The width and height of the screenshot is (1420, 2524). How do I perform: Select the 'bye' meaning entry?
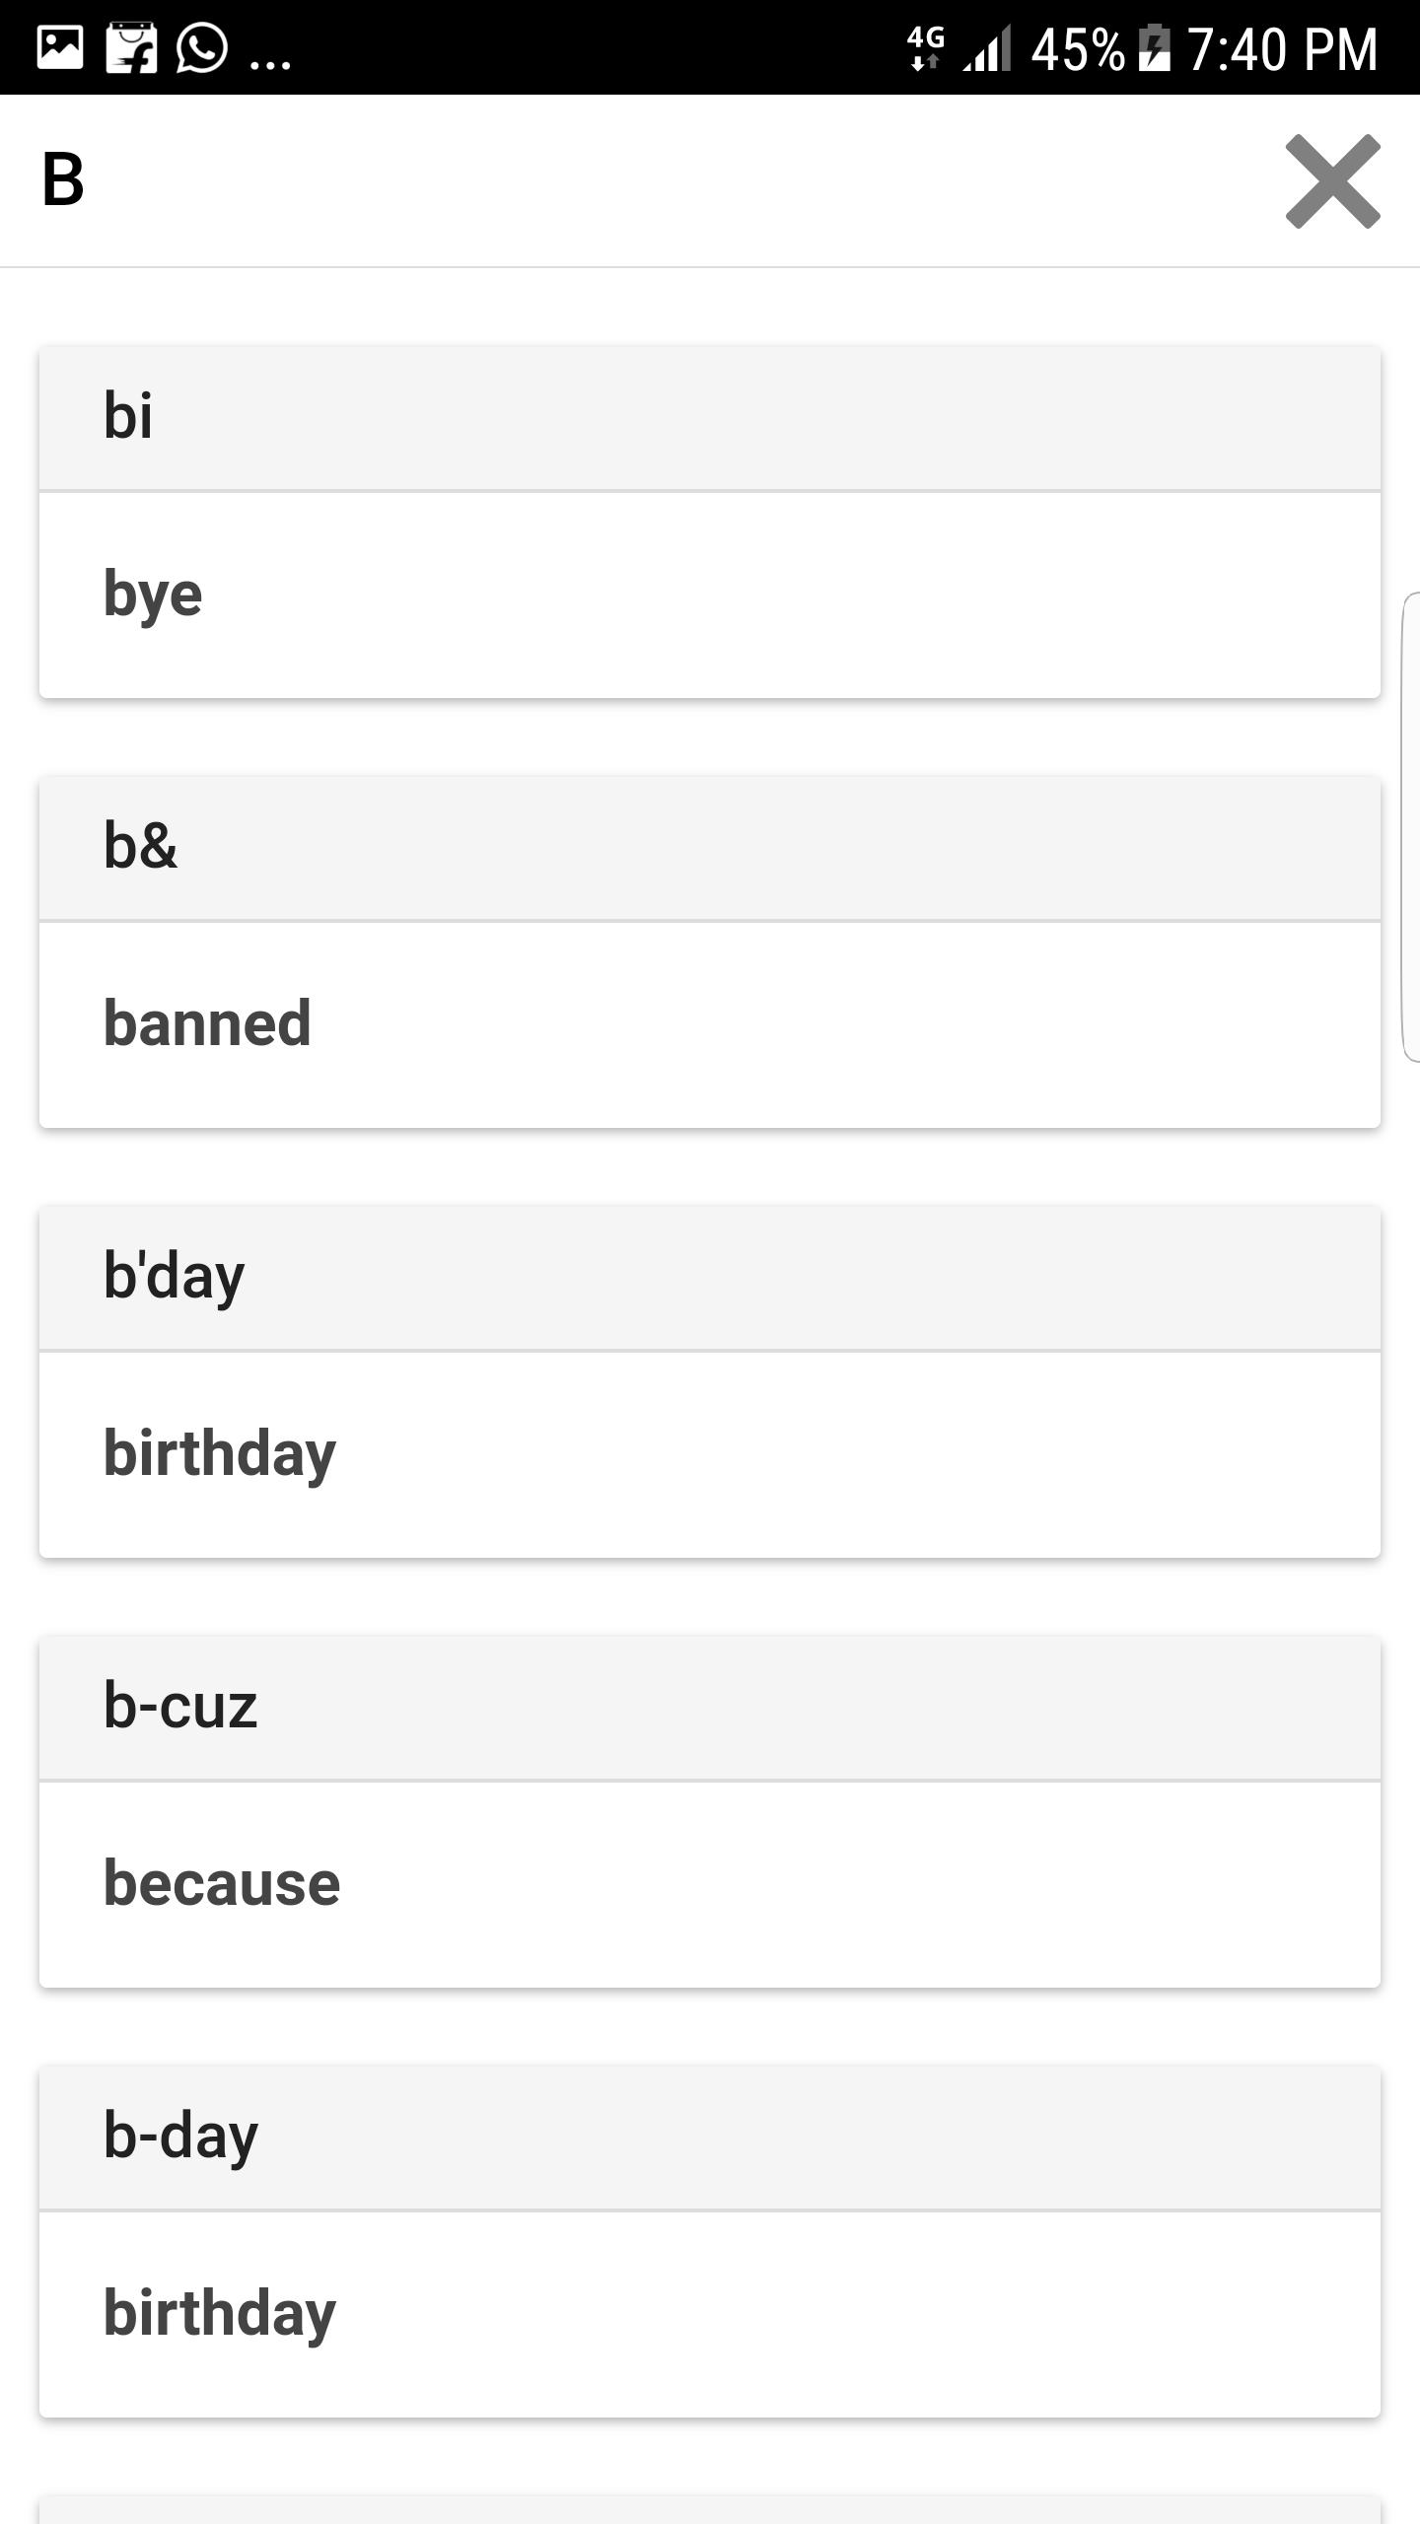(710, 592)
